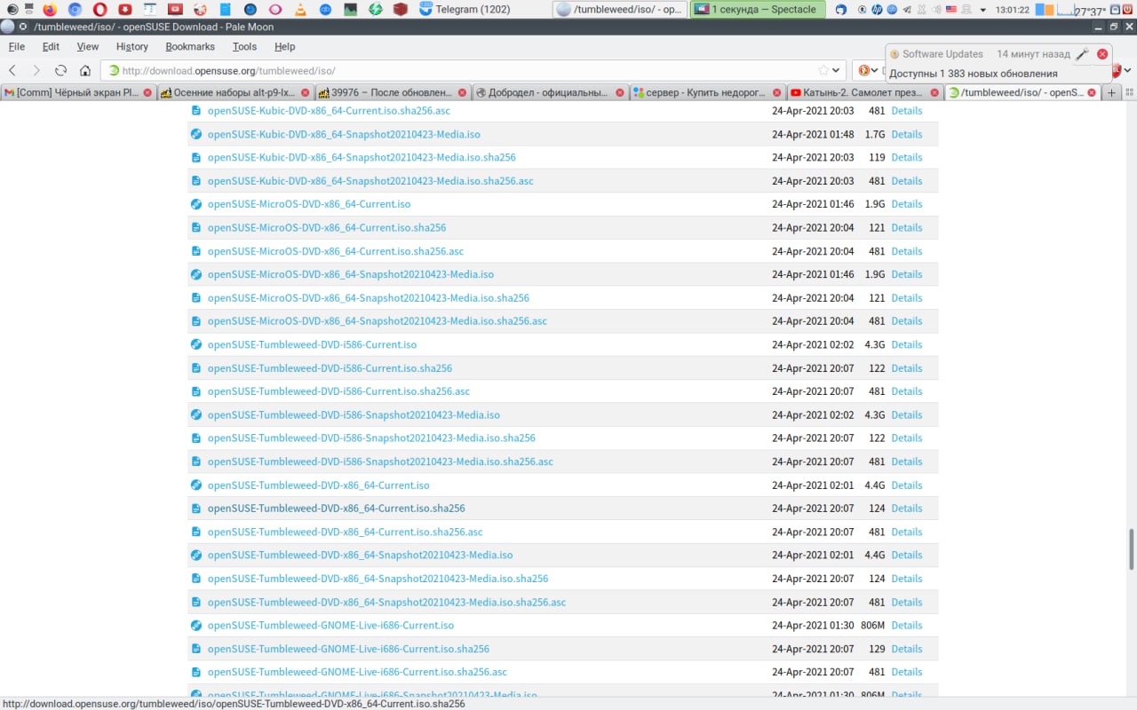The width and height of the screenshot is (1137, 710).
Task: Open Details for Tumbleweed-DVD-x86_64-Current.iso
Action: point(907,485)
